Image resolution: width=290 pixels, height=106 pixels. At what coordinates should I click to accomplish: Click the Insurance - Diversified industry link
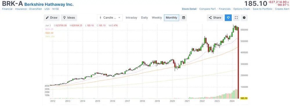[28, 9]
